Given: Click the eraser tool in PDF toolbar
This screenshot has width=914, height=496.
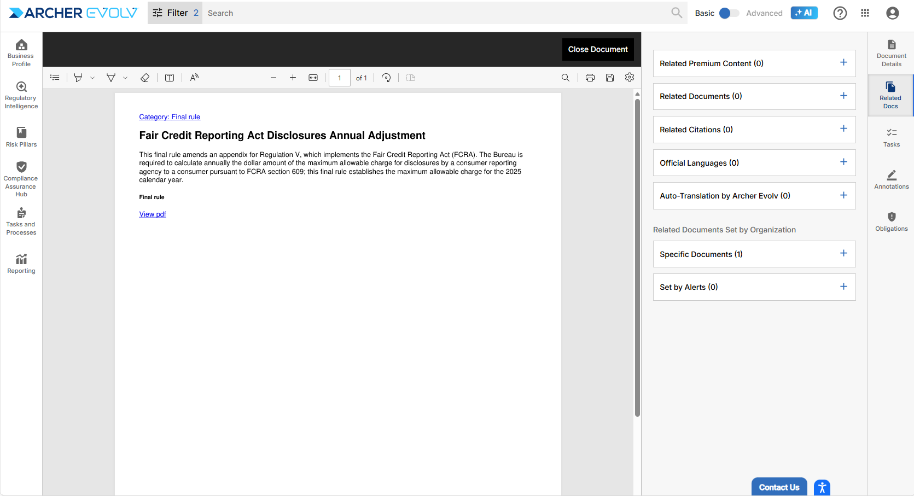Looking at the screenshot, I should [145, 78].
